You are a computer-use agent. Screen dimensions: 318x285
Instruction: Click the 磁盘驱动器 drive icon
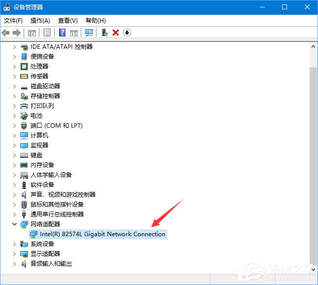[x=24, y=88]
